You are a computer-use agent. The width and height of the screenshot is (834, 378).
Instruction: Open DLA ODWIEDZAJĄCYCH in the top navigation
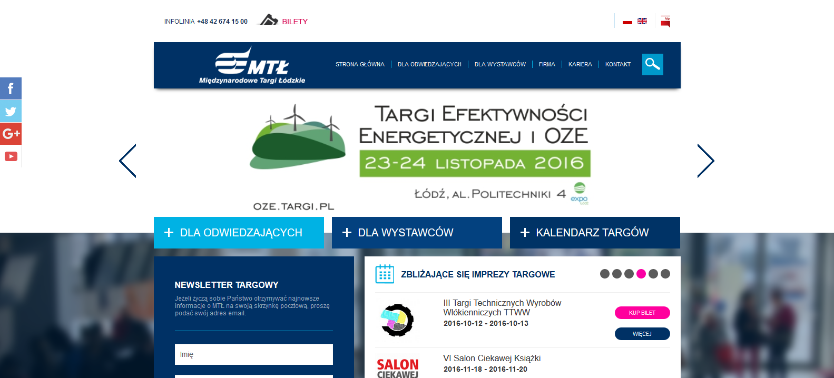(x=429, y=64)
